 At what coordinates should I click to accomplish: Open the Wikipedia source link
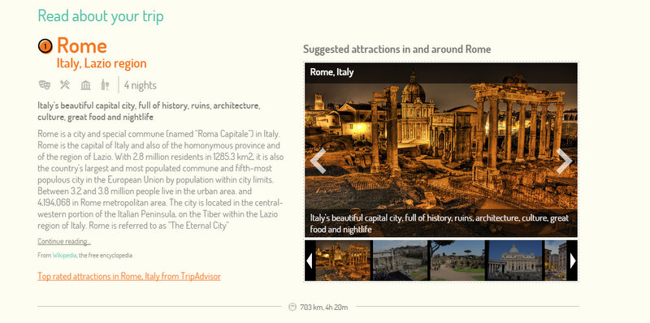64,256
